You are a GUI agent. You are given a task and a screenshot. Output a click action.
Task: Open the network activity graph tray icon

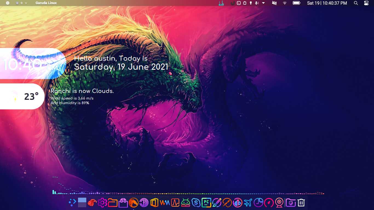click(221, 3)
